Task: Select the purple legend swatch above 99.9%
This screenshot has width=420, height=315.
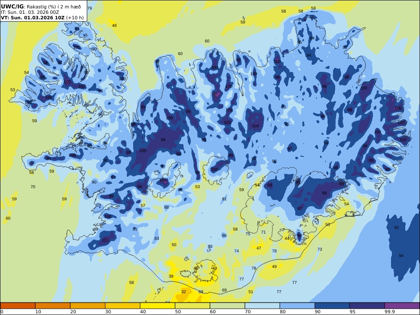Action: pyautogui.click(x=402, y=306)
